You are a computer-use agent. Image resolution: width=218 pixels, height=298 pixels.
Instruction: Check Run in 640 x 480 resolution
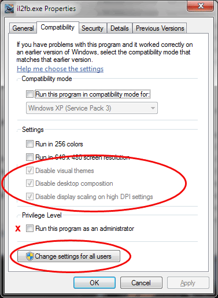click(29, 157)
